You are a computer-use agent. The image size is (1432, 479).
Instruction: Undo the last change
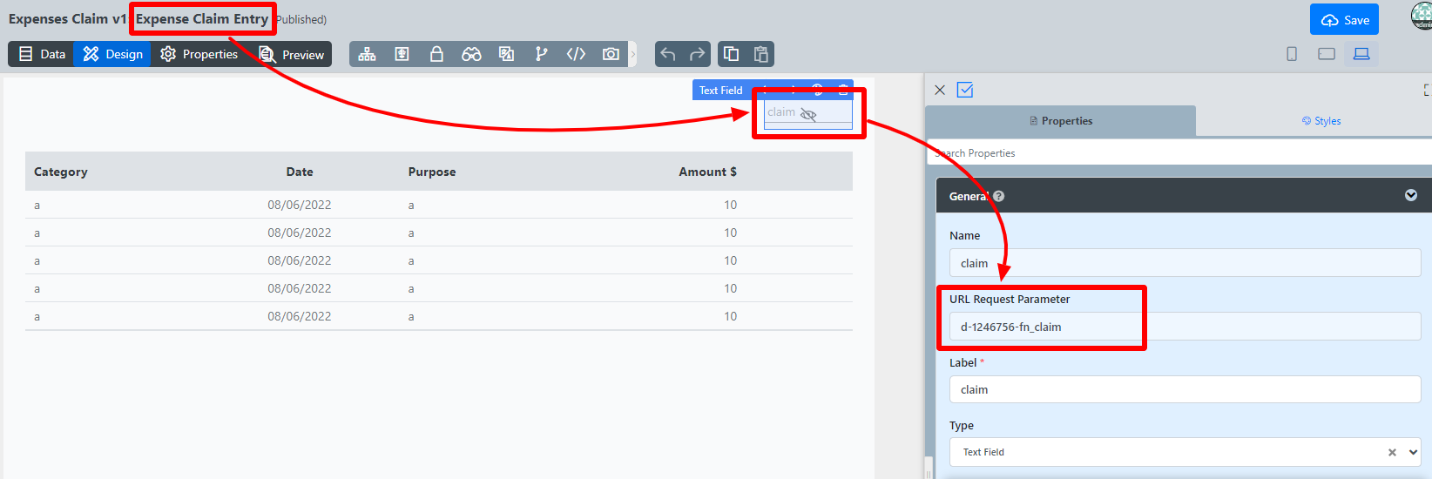pyautogui.click(x=668, y=54)
